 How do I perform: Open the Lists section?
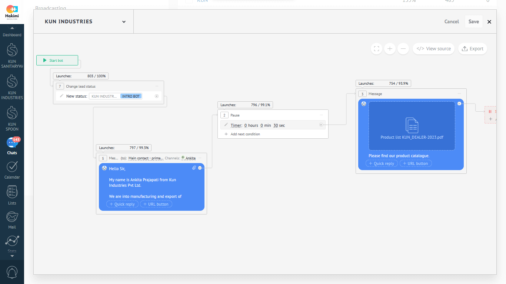(x=12, y=196)
